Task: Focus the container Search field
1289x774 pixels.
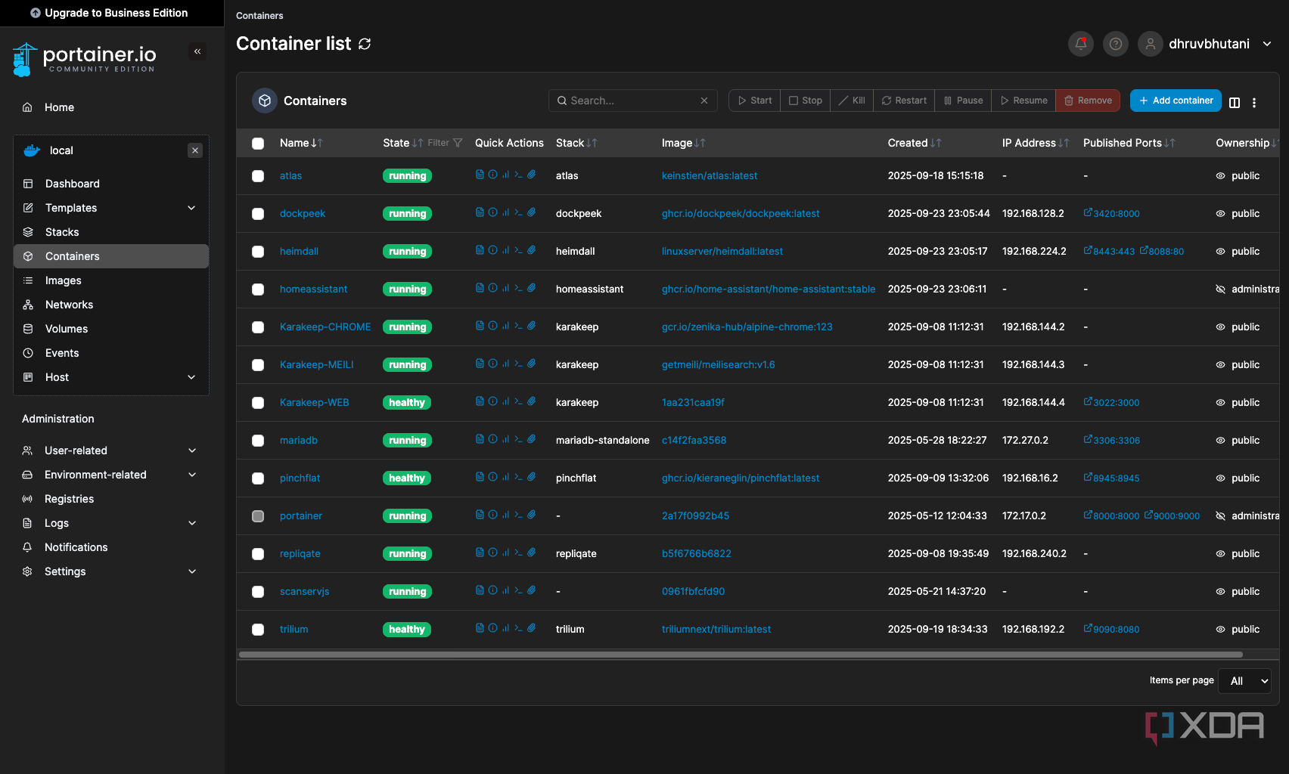Action: [x=632, y=101]
